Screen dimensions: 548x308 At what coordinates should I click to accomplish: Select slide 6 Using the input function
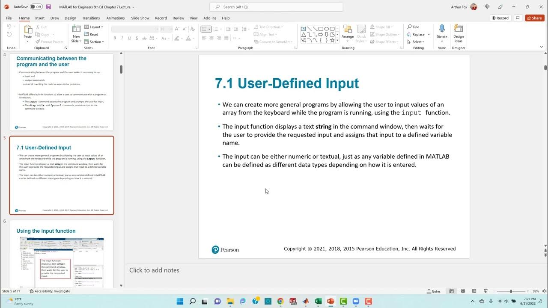pos(62,254)
